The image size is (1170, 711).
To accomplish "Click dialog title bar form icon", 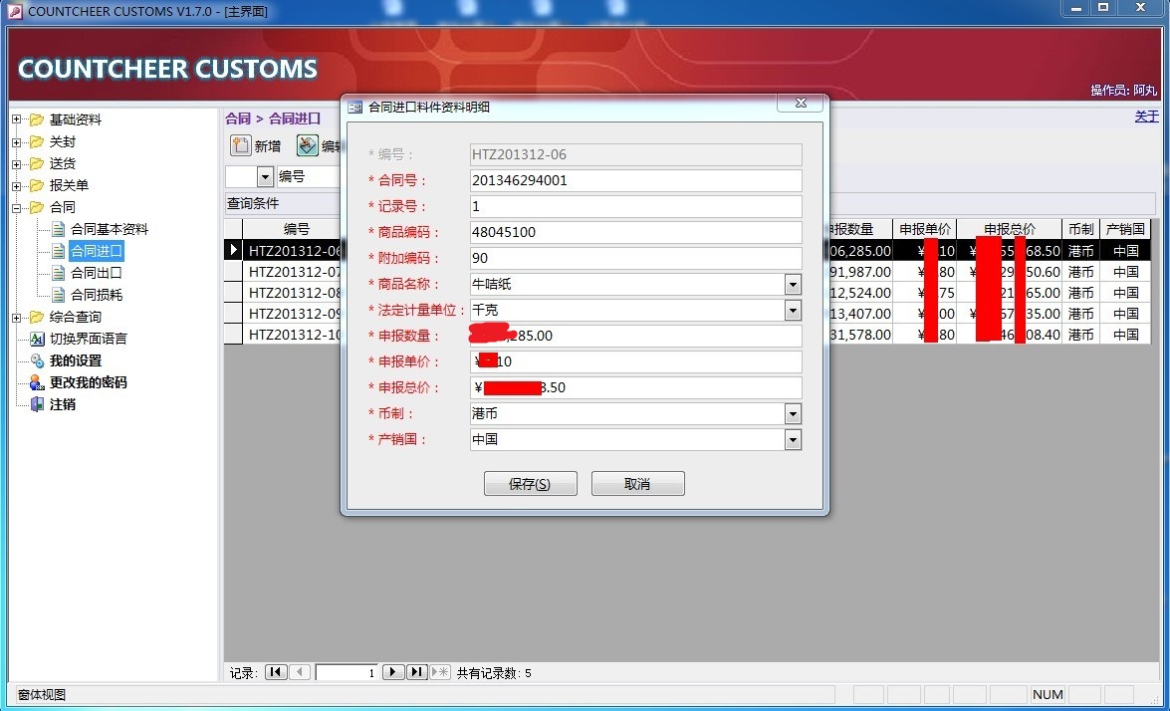I will [355, 108].
